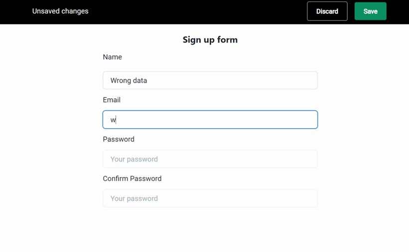Image resolution: width=409 pixels, height=252 pixels.
Task: Click the "Confirm Password" label
Action: tap(132, 178)
